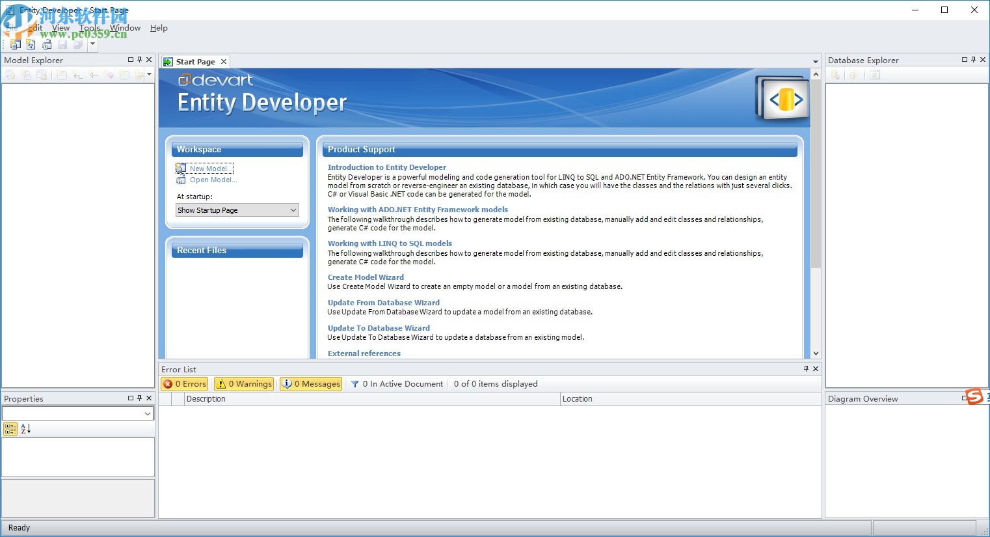Click the Refresh icon in Database Explorer
This screenshot has width=990, height=537.
875,75
